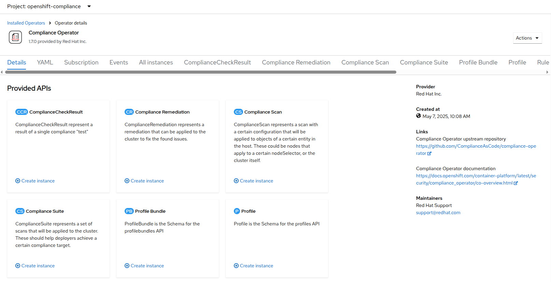Click the CS badge for Compliance Suite
551x282 pixels.
(20, 211)
